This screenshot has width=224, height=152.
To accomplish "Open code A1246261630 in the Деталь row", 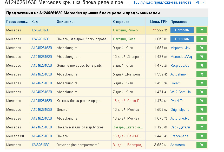I will (x=42, y=110).
